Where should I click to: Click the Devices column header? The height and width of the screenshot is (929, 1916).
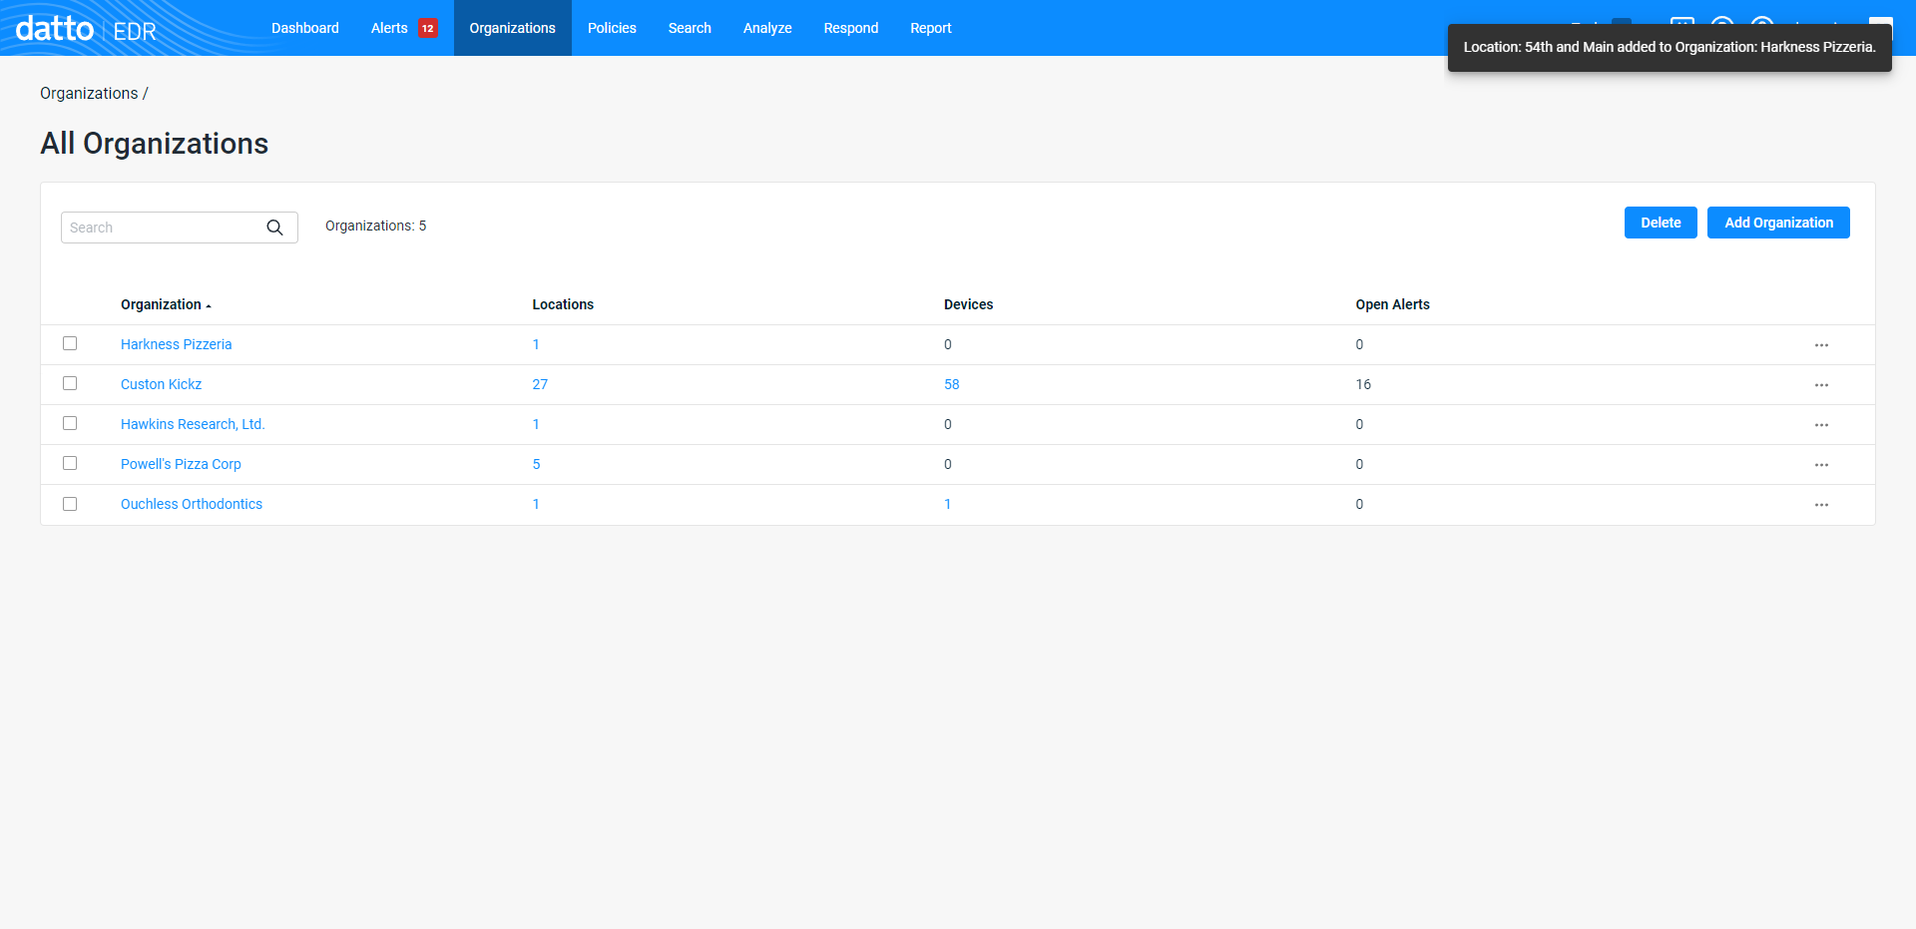tap(969, 304)
